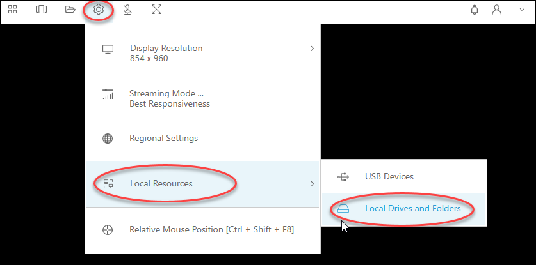Toggle the muted microphone icon
536x265 pixels.
coord(127,10)
